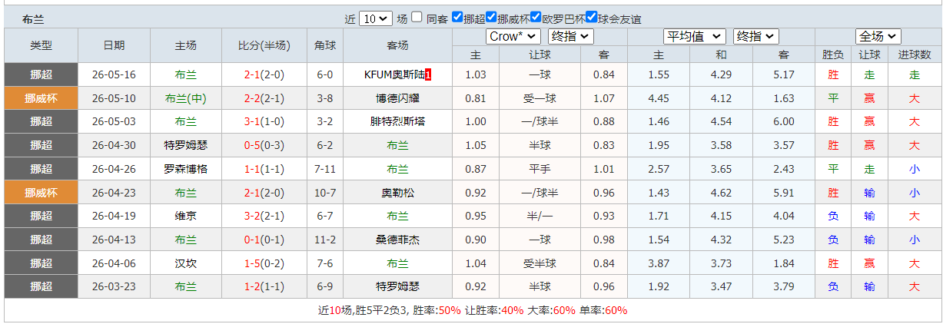Open the 终指 dropdown next to 平均值
This screenshot has width=943, height=324.
point(756,36)
